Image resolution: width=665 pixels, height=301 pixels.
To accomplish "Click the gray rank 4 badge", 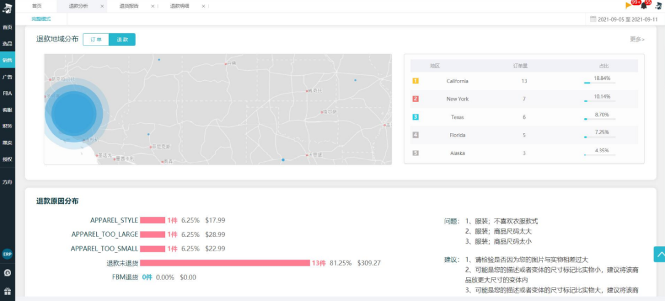I will (x=416, y=135).
